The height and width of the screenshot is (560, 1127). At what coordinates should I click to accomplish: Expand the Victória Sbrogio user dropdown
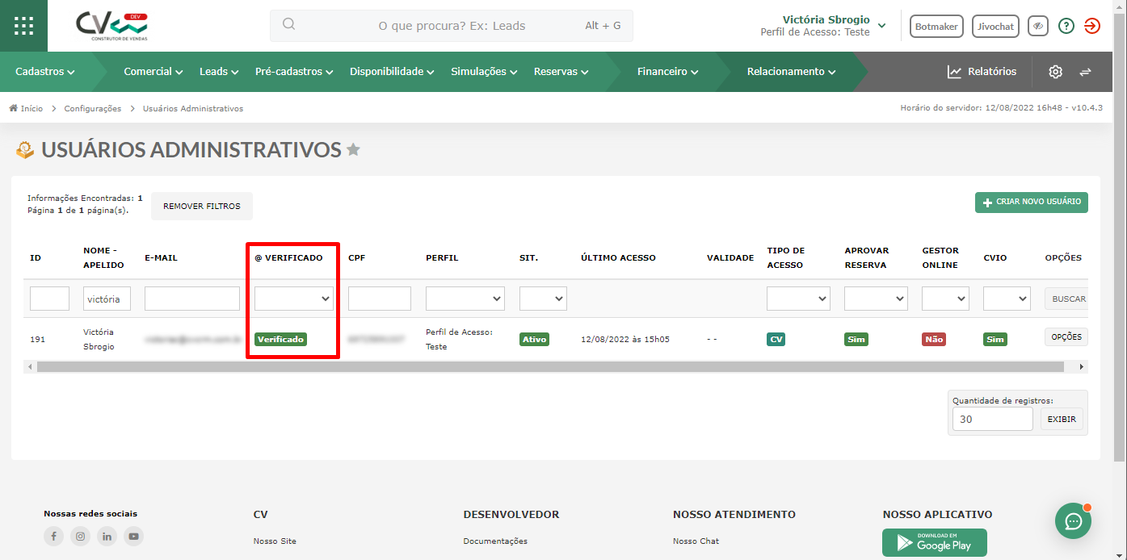click(881, 26)
